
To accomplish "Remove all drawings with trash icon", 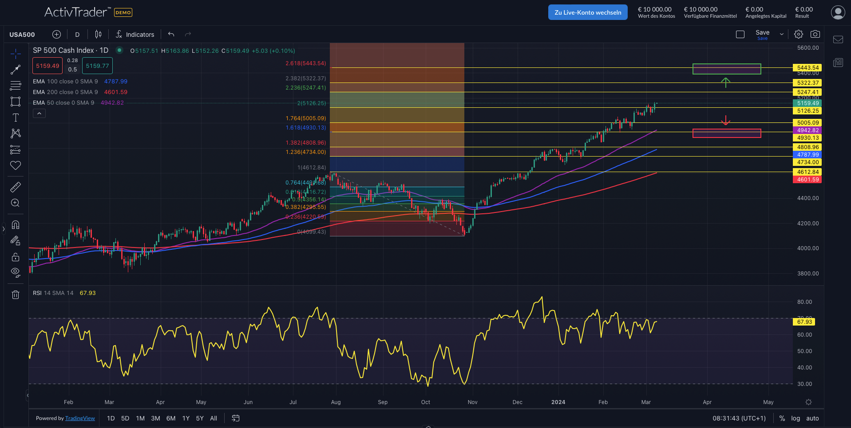I will coord(16,294).
